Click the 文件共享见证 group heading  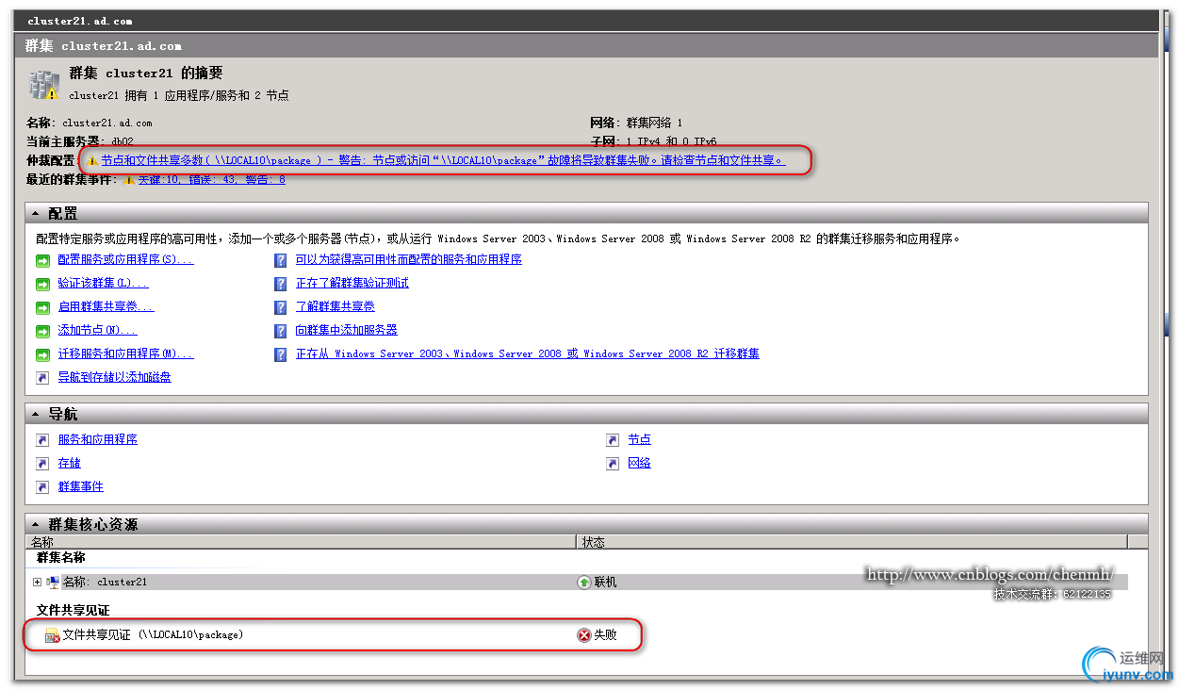point(73,611)
